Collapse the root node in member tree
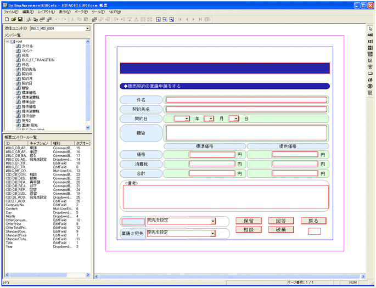 coord(7,41)
